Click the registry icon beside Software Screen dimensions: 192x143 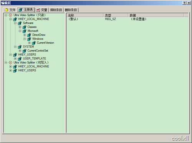tap(20, 23)
